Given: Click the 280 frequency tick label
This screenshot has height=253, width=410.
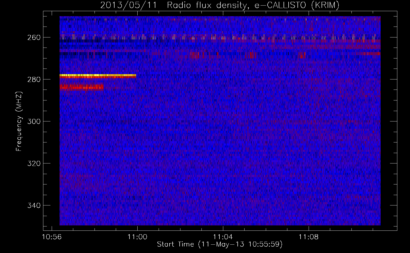Looking at the screenshot, I should [x=34, y=79].
